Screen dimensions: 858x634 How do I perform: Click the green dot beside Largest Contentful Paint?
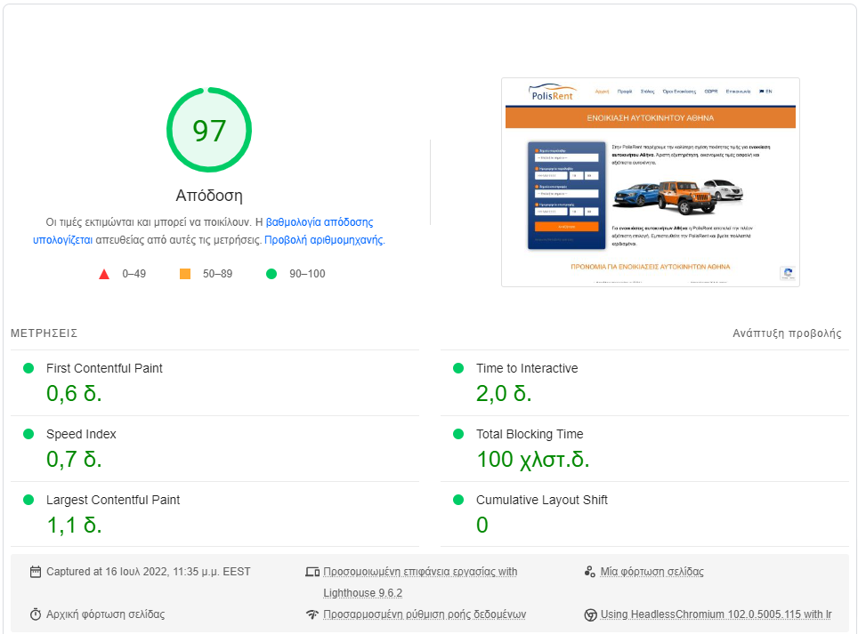point(28,500)
